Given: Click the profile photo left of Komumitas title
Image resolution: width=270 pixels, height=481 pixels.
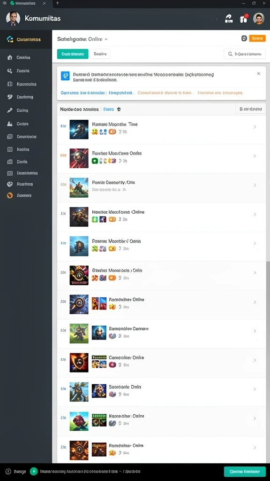Looking at the screenshot, I should pos(13,18).
